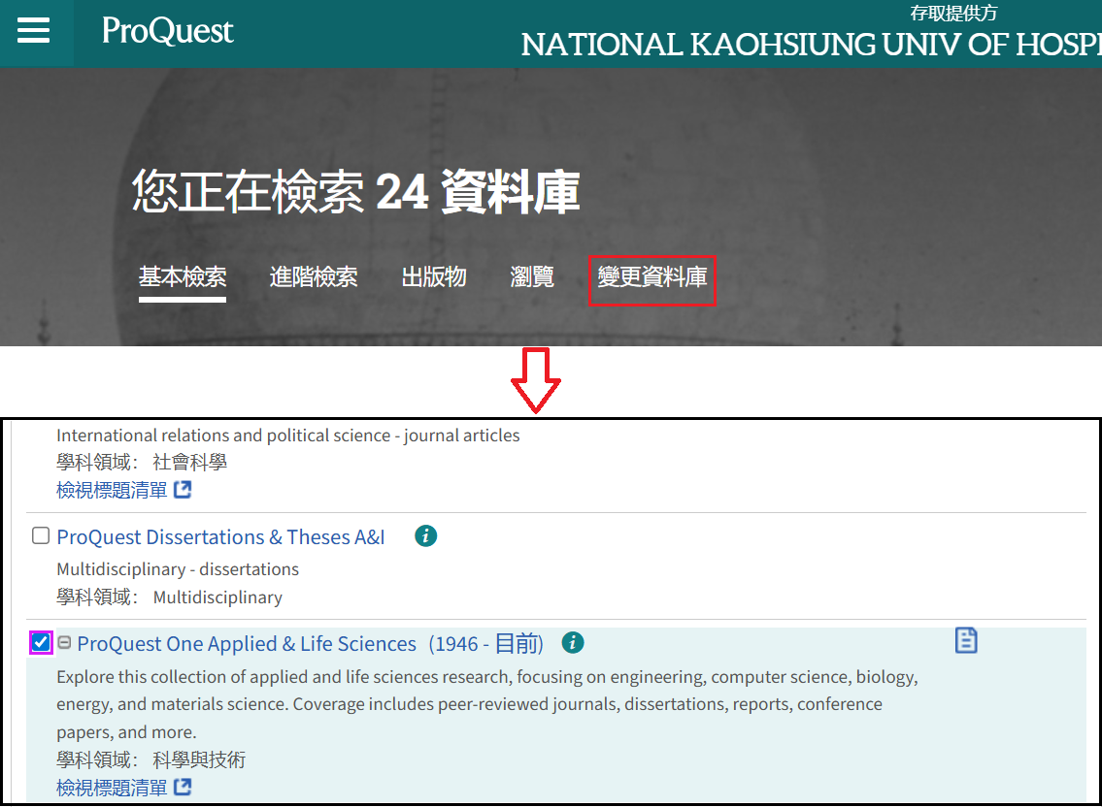The width and height of the screenshot is (1102, 807).
Task: Select the 瀏覽 tab
Action: tap(532, 277)
